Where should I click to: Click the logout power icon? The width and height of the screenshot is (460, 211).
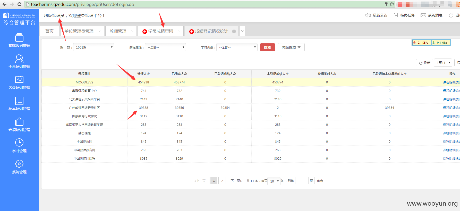451,15
